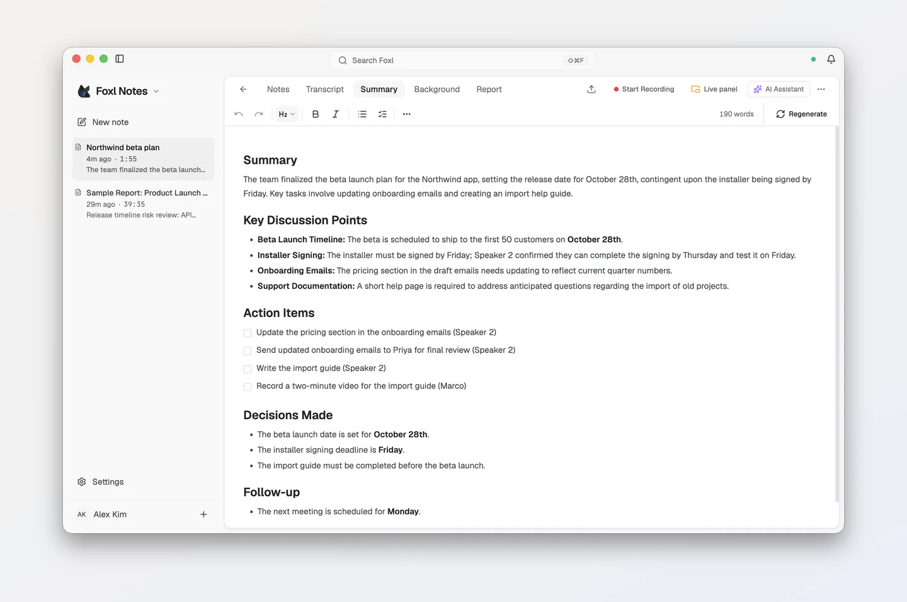
Task: Click the 'Decisions Made' heading
Action: coord(288,415)
